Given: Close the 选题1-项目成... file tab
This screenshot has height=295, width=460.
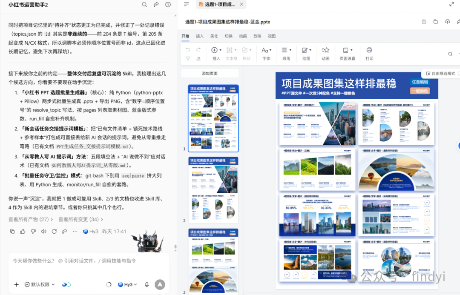Looking at the screenshot, I should [x=241, y=4].
